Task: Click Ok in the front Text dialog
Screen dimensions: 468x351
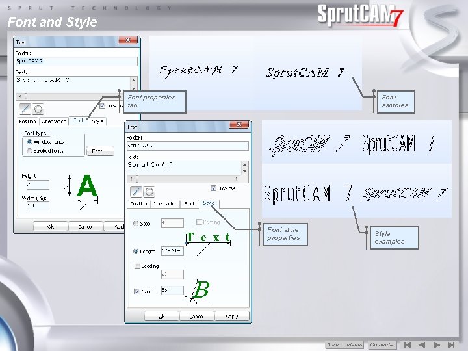Action: point(161,316)
